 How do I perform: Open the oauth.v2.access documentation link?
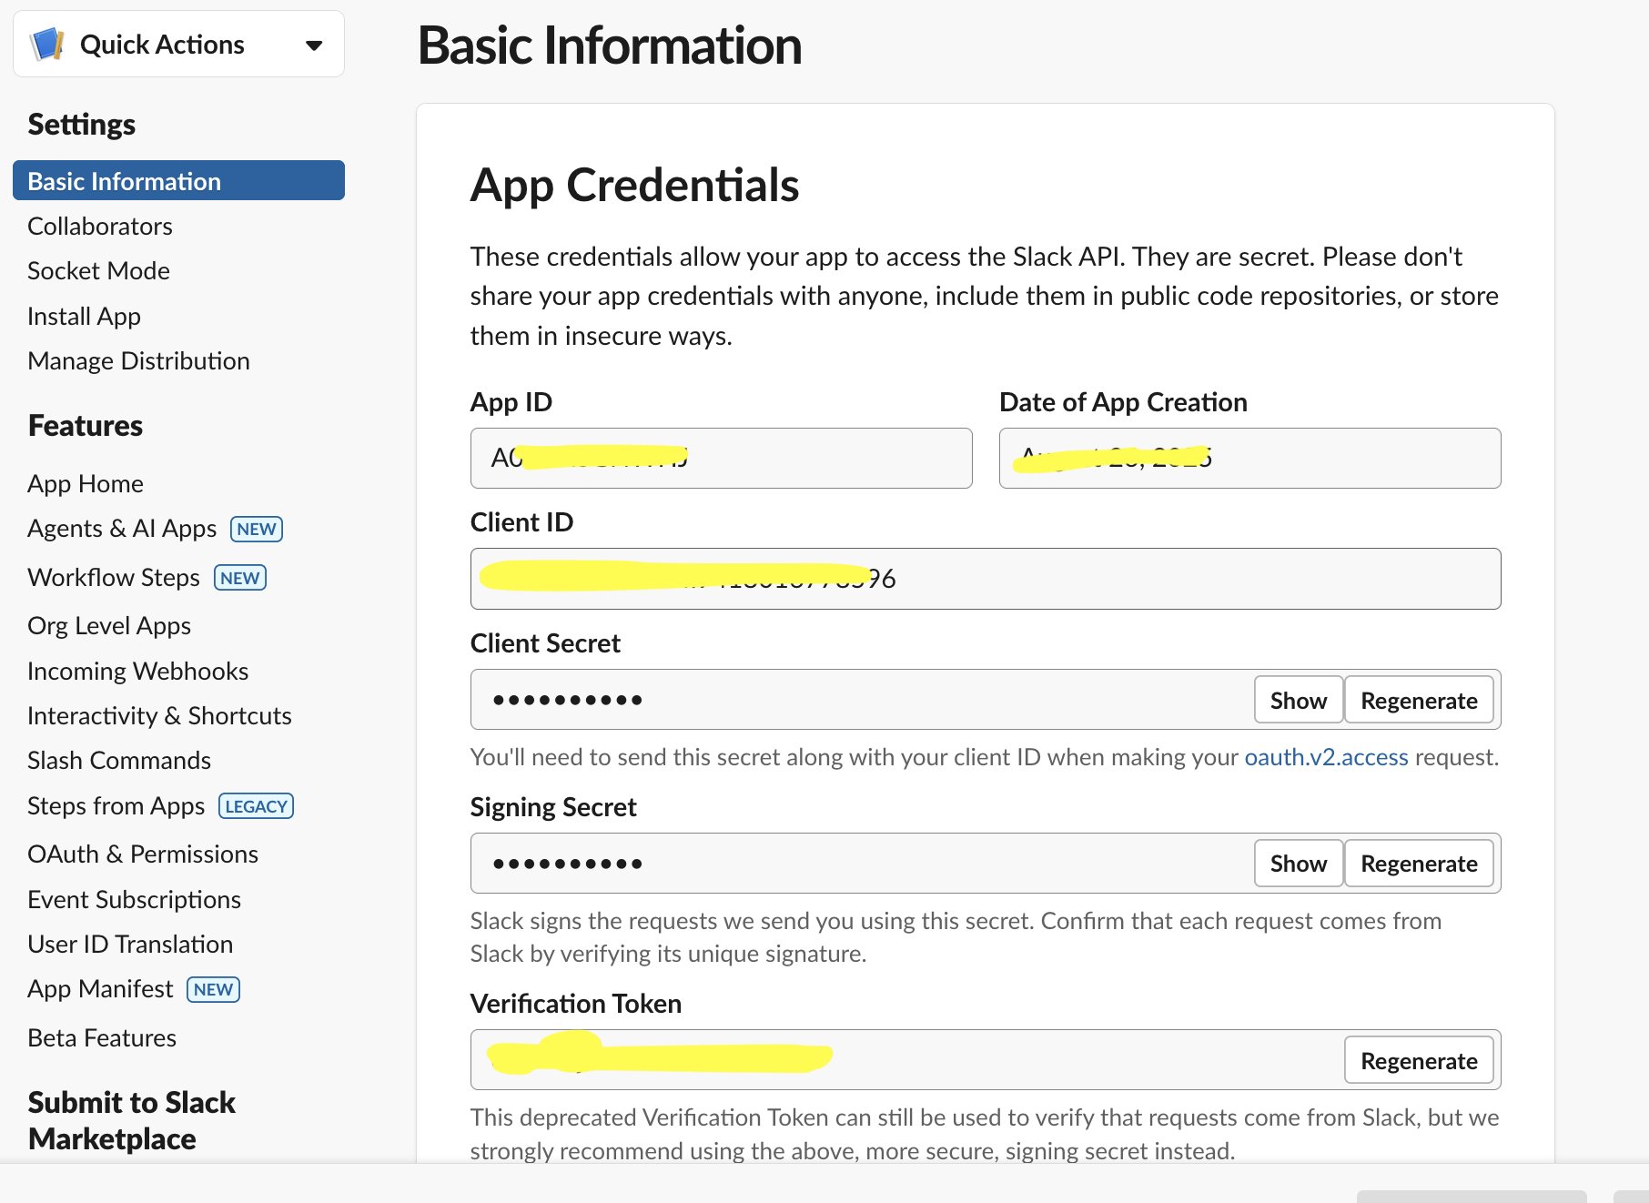pyautogui.click(x=1325, y=756)
